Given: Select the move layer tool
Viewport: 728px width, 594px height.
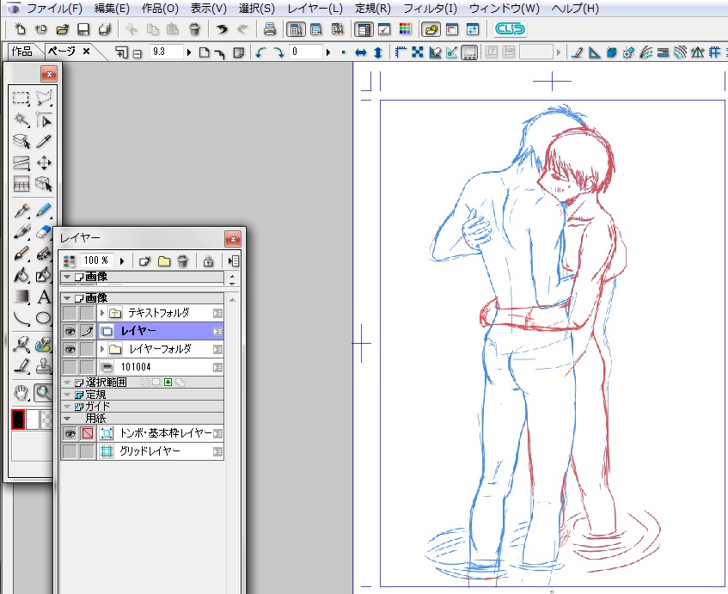Looking at the screenshot, I should (x=44, y=163).
